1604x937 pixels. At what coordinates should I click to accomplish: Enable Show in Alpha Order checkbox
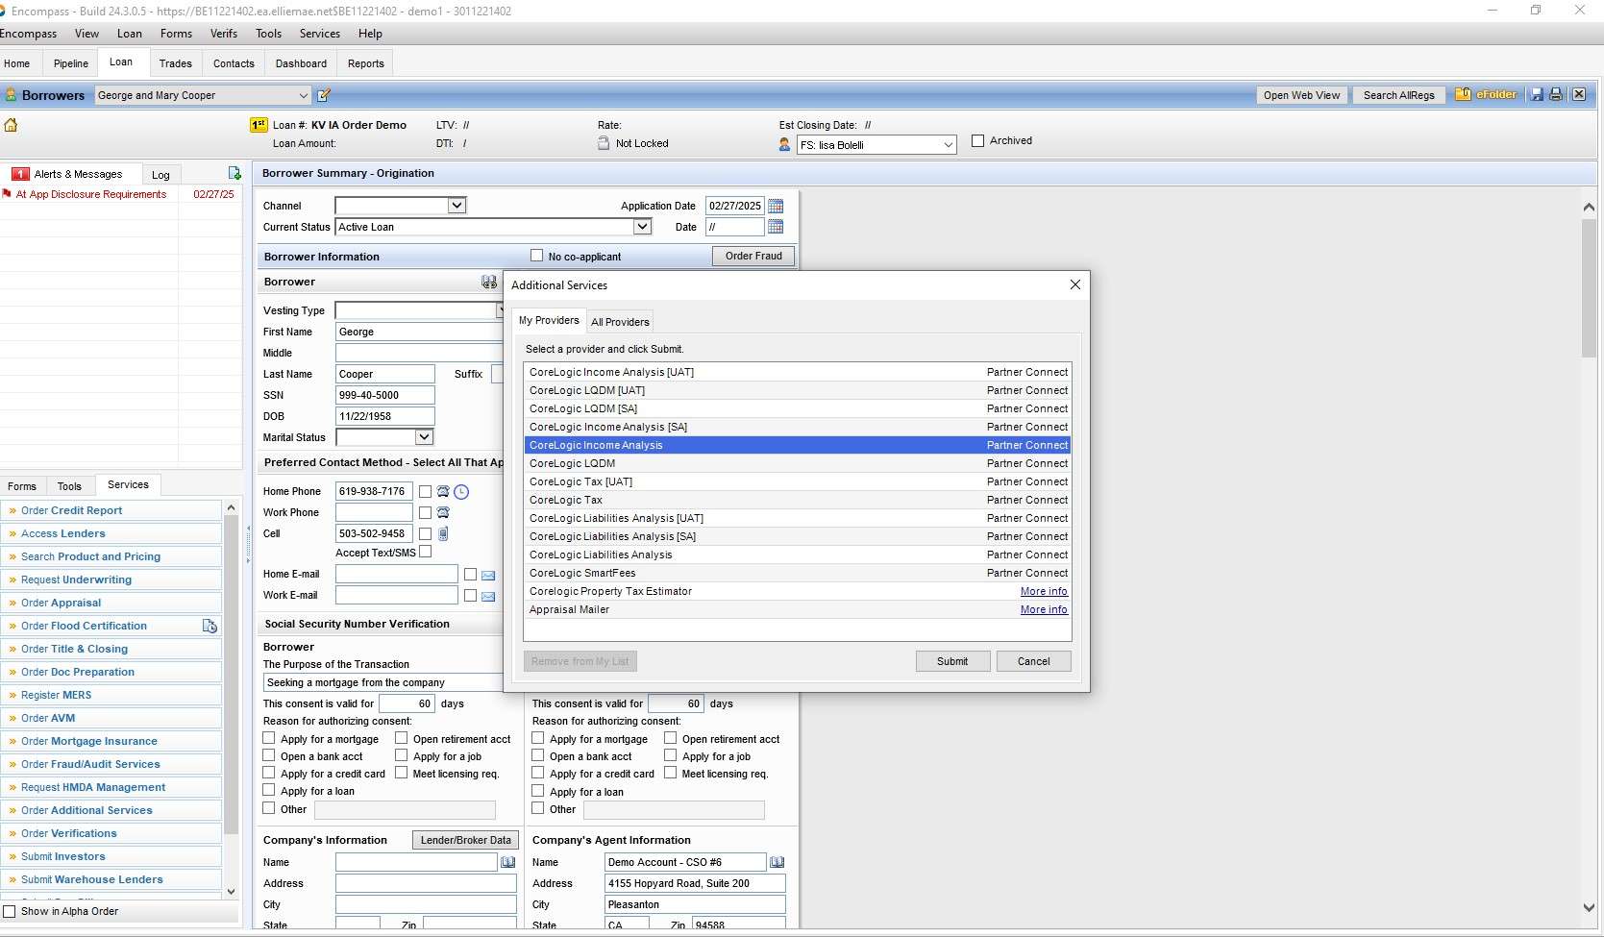[x=10, y=911]
